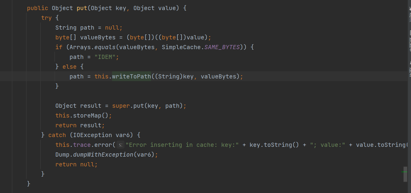Click the 'String path = null' line
Screen dimensions: 411x193
(89, 28)
